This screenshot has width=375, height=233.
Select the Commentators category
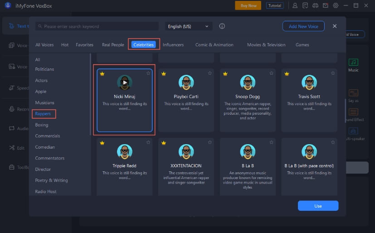tap(50, 158)
